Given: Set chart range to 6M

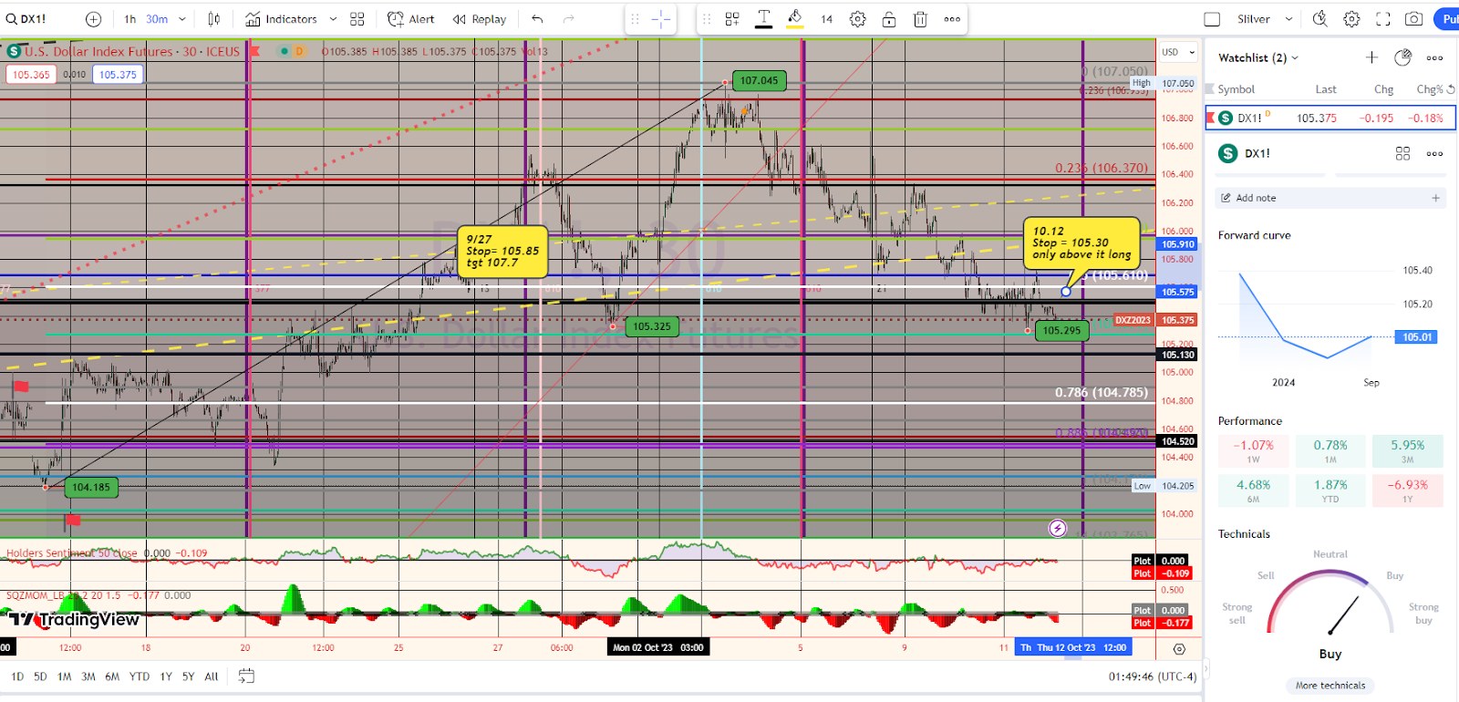Looking at the screenshot, I should (112, 676).
